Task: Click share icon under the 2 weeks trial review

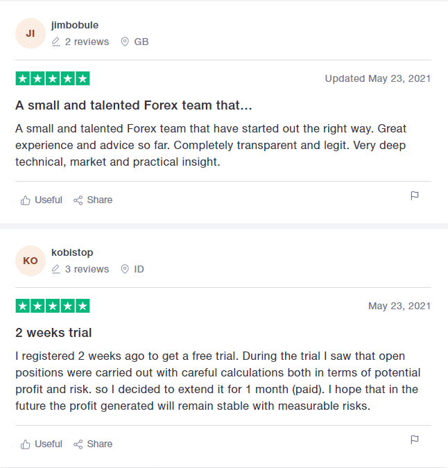Action: (x=78, y=444)
